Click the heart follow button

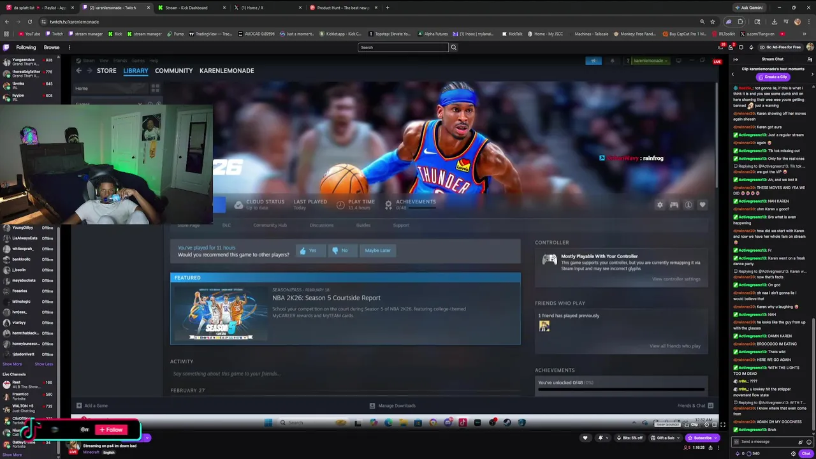tap(585, 438)
